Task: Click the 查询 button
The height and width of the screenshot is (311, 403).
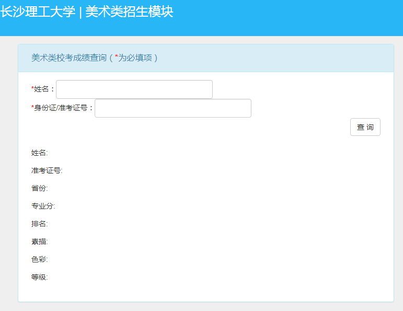Action: point(365,127)
